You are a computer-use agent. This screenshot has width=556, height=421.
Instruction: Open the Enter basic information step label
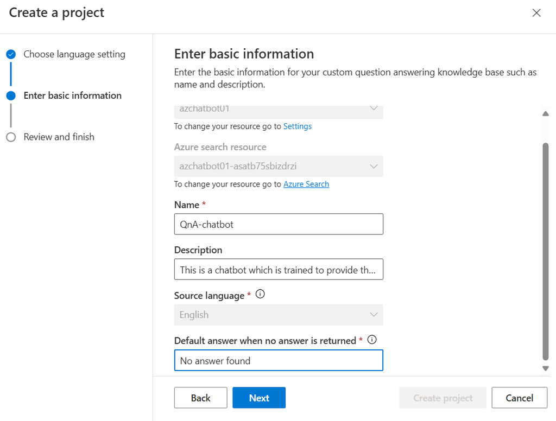[x=73, y=95]
